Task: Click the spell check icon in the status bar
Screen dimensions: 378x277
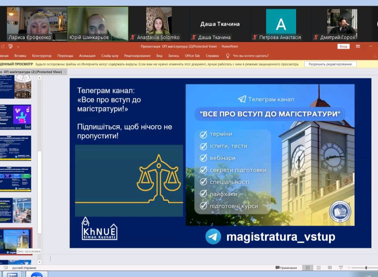Action: 6,268
